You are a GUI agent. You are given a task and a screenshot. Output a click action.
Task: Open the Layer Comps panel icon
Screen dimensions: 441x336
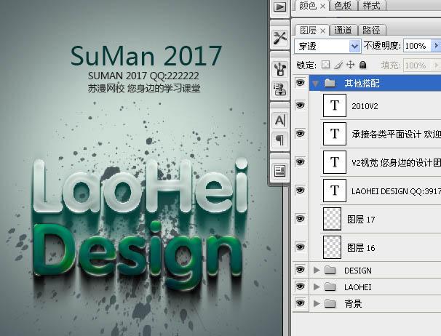(x=279, y=170)
